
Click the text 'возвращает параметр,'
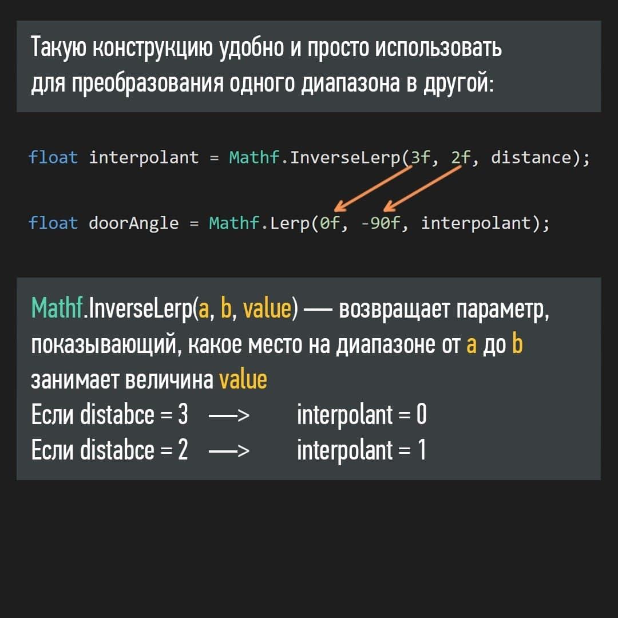(444, 310)
